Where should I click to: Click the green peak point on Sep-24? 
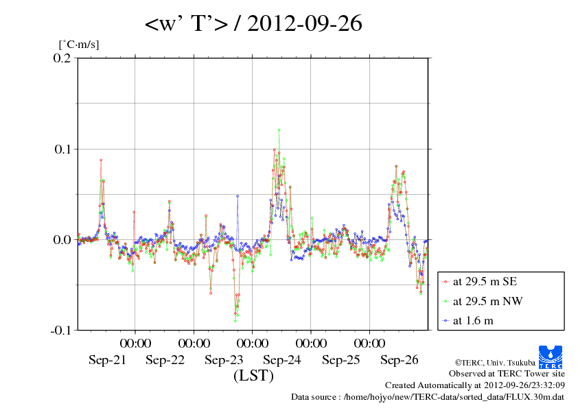279,130
